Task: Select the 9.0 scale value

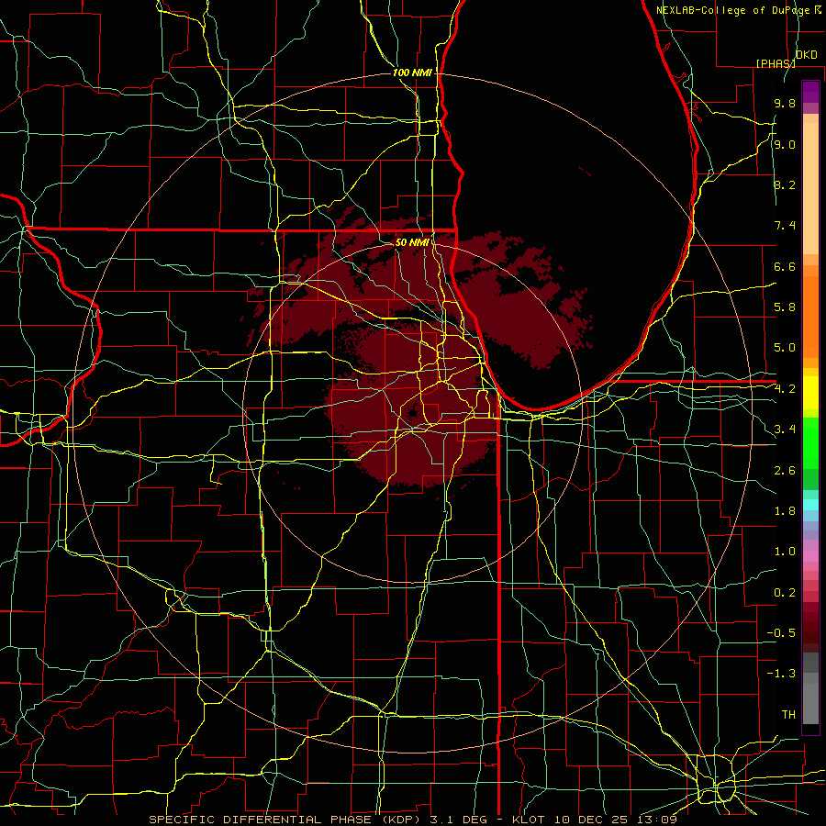Action: tap(785, 144)
